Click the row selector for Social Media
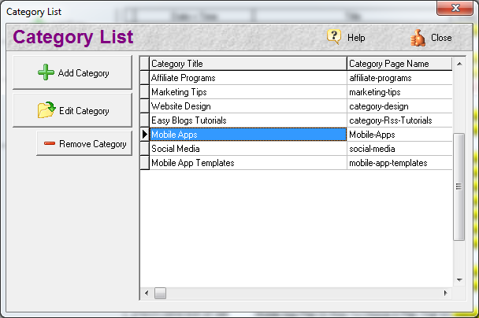Image resolution: width=479 pixels, height=318 pixels. tap(144, 149)
